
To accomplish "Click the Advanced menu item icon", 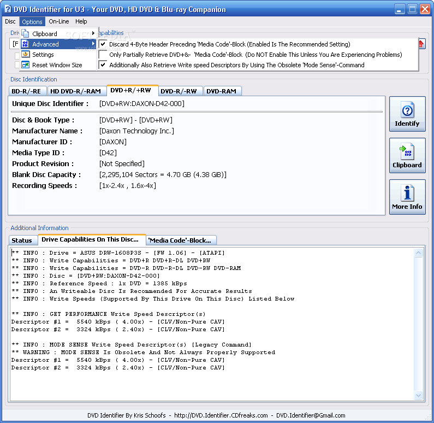I will pyautogui.click(x=25, y=44).
